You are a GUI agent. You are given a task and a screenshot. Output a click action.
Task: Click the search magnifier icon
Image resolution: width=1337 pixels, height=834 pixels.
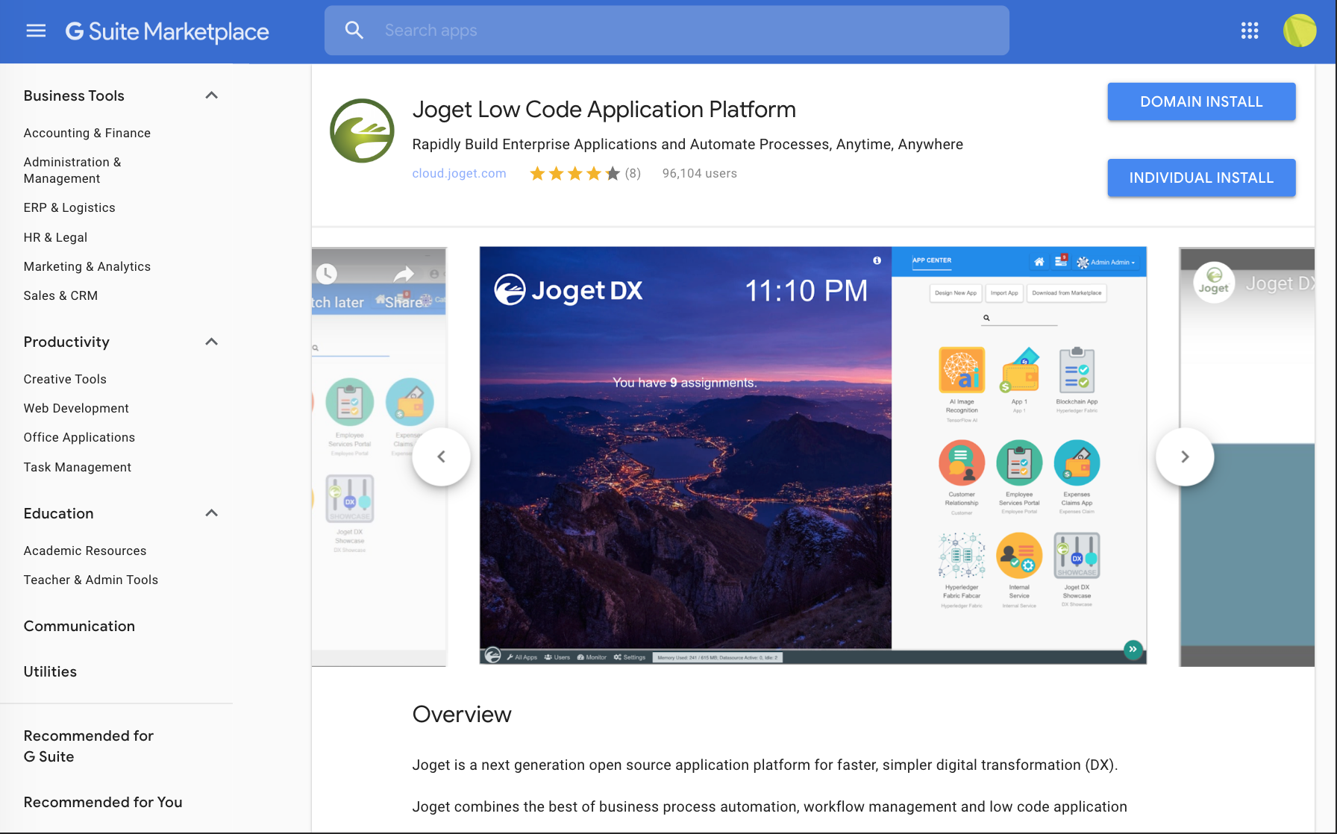(x=354, y=31)
